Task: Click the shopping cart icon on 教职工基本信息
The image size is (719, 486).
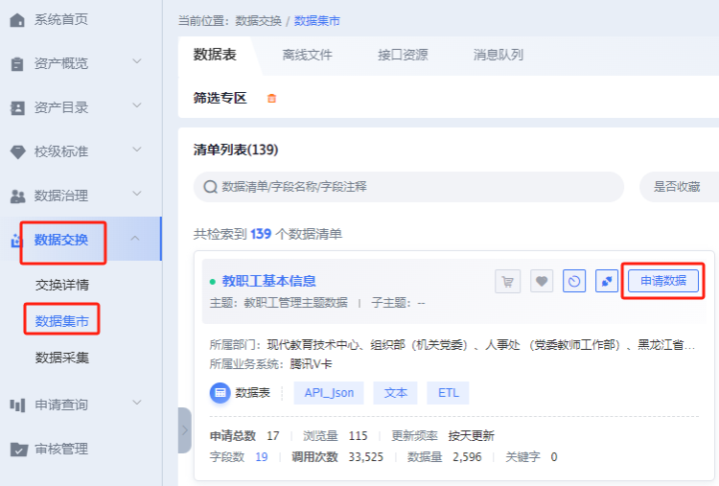Action: (508, 281)
